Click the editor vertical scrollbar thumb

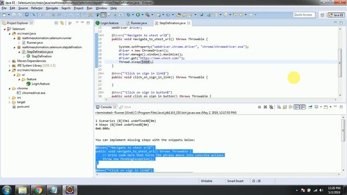(340, 63)
